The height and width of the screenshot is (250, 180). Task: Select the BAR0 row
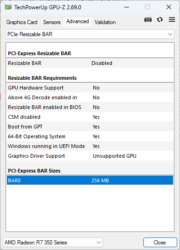90,180
